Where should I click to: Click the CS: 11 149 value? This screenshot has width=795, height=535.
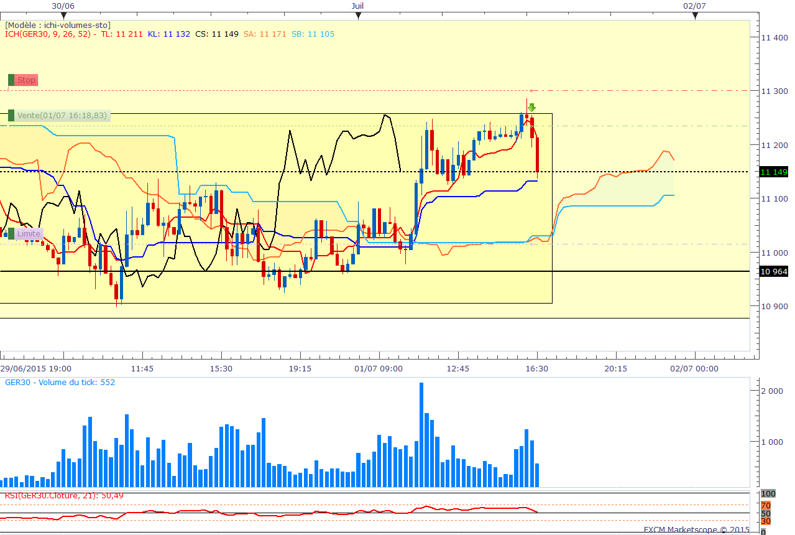pyautogui.click(x=217, y=34)
